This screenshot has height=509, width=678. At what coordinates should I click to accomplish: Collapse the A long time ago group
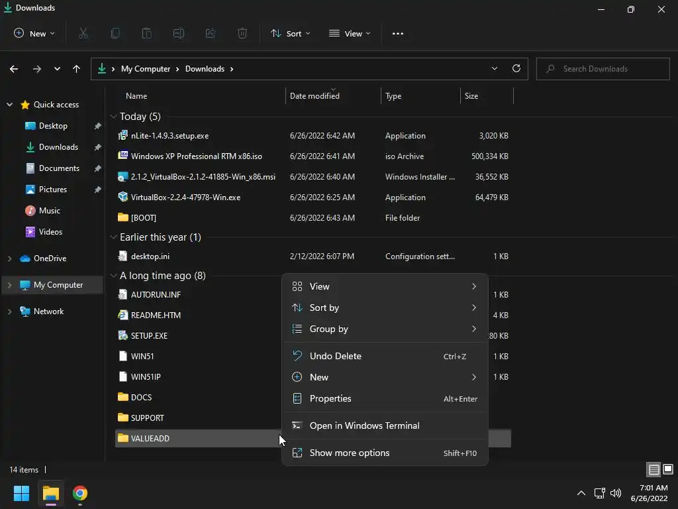(113, 276)
